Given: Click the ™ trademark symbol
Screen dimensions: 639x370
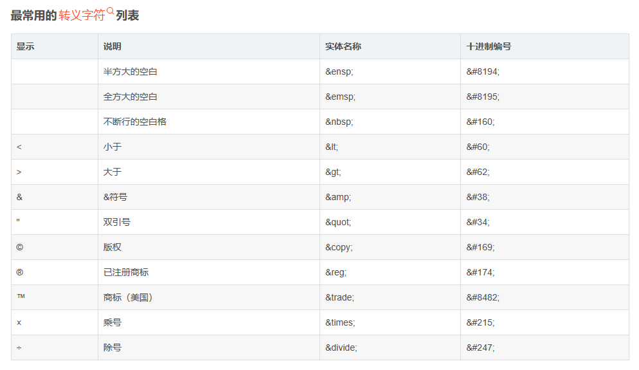Looking at the screenshot, I should (x=21, y=297).
